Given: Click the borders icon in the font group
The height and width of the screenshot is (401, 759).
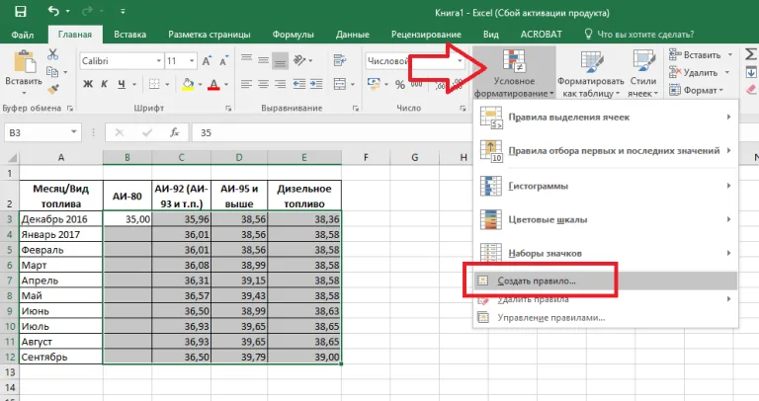Looking at the screenshot, I should (154, 84).
